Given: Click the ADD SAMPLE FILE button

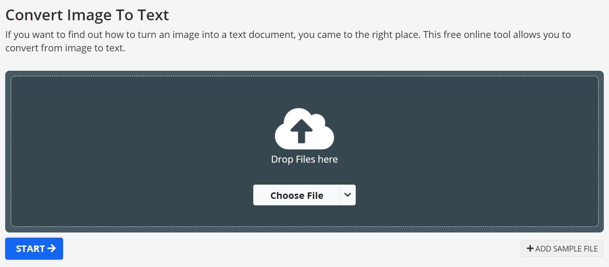Looking at the screenshot, I should coord(562,248).
